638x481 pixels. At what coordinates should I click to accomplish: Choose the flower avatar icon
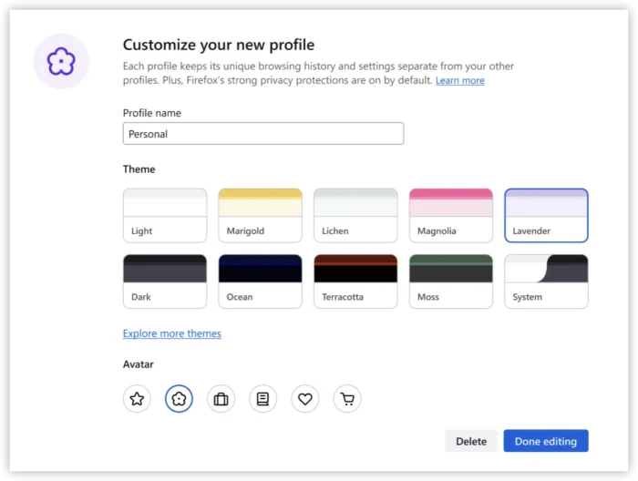click(x=179, y=398)
